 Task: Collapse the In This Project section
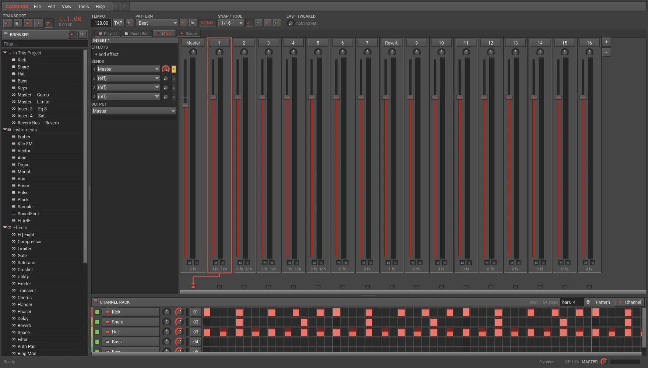point(5,53)
